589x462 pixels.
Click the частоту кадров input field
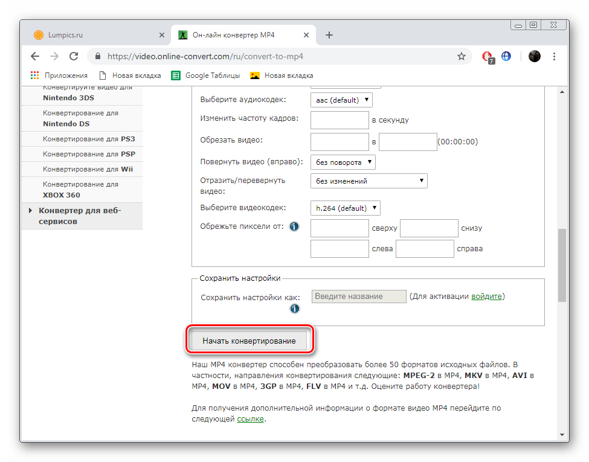click(x=340, y=120)
